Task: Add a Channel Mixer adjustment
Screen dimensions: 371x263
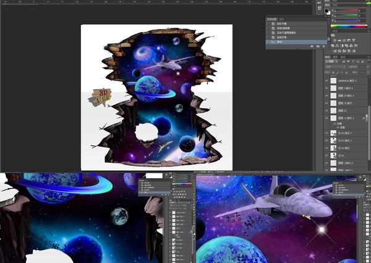Action: point(351,46)
